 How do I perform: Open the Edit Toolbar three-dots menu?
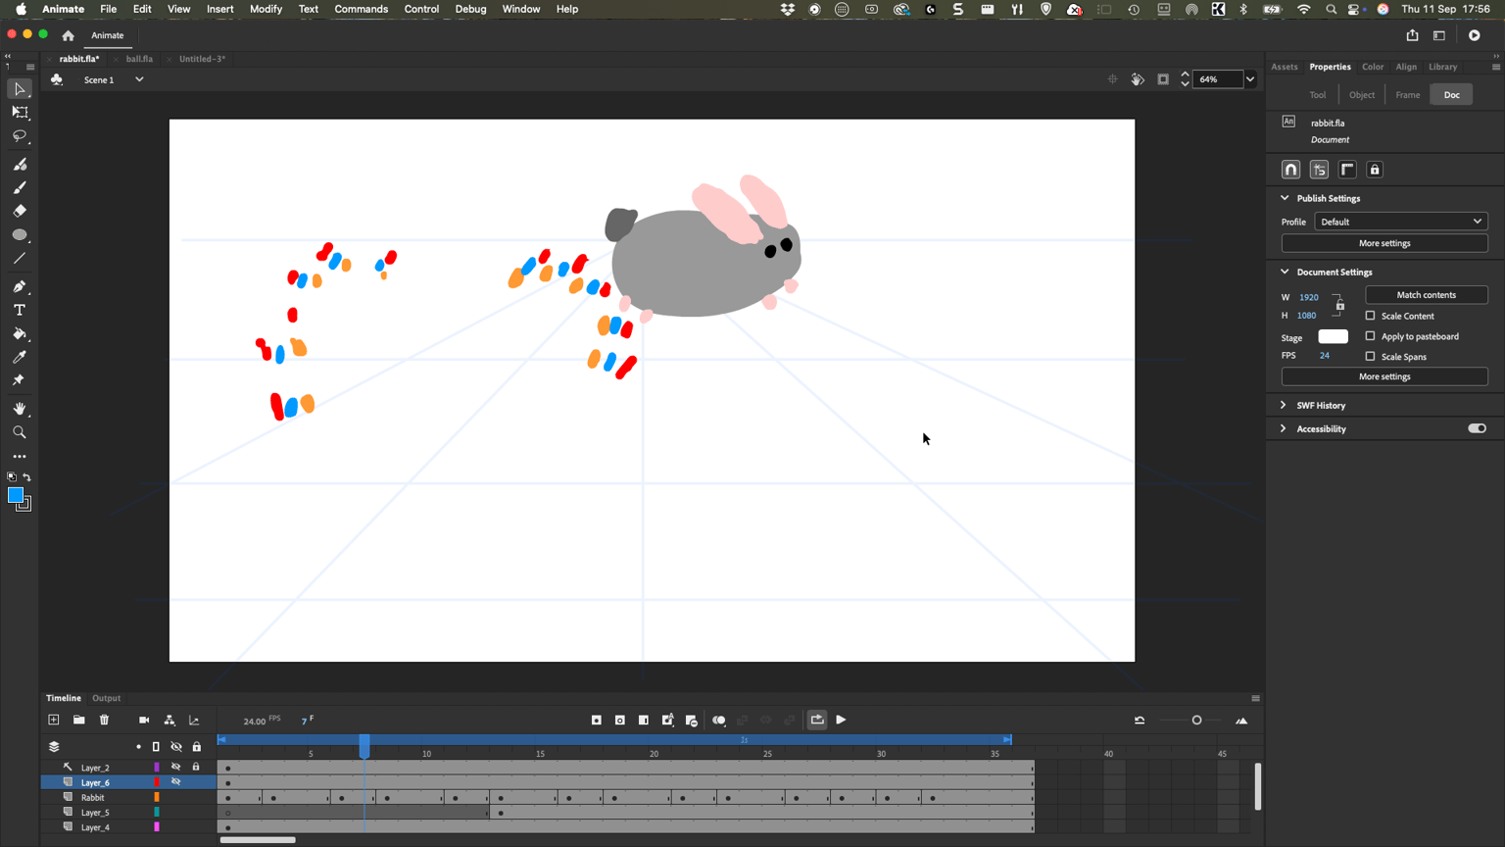(20, 457)
